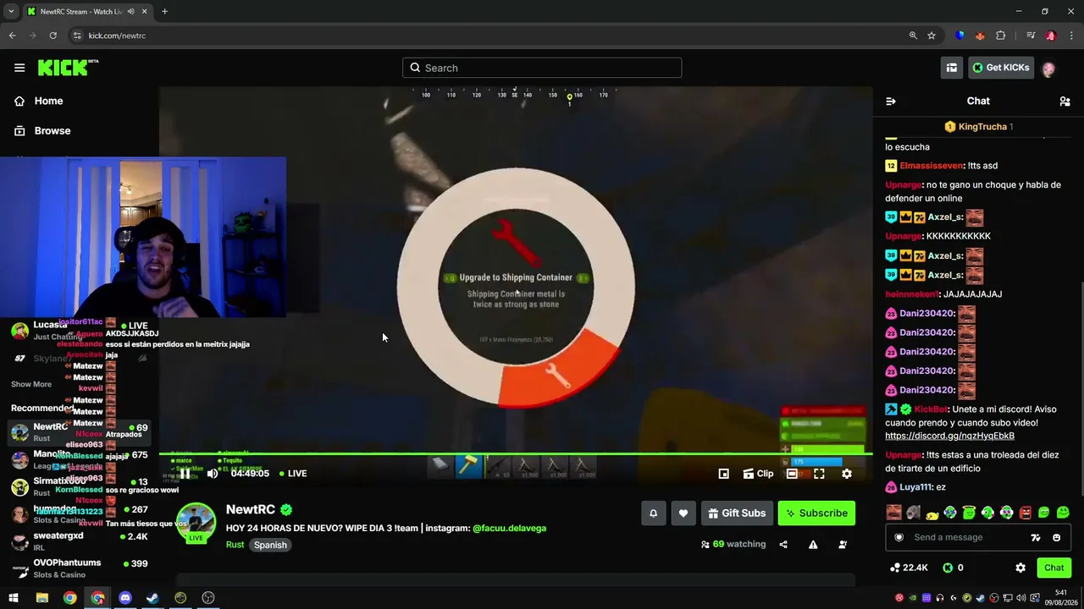Screen dimensions: 1084x609
Task: Open Chrome three-dot menu
Action: coord(1071,36)
